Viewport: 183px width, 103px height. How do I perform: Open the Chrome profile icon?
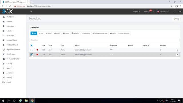pyautogui.click(x=176, y=6)
